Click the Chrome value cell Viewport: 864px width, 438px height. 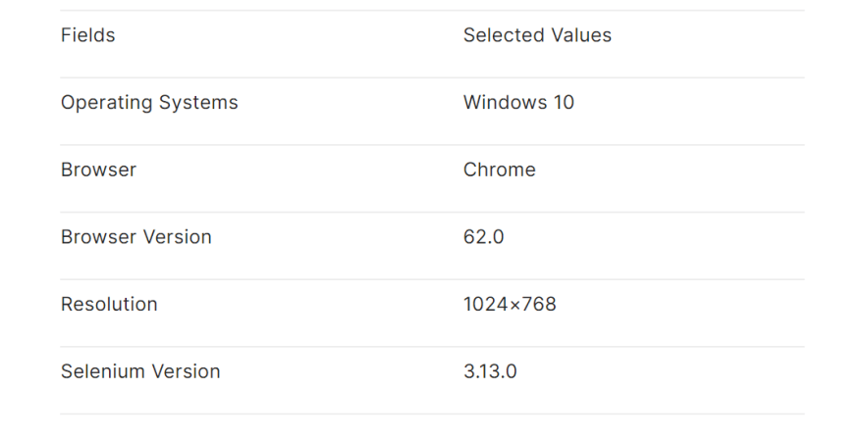point(499,170)
